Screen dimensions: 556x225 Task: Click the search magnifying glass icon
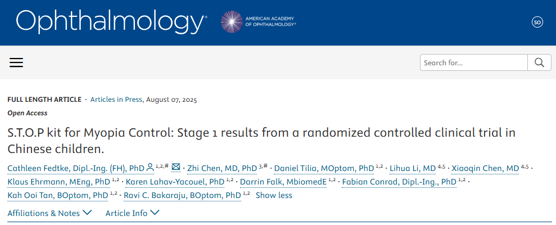click(x=539, y=62)
